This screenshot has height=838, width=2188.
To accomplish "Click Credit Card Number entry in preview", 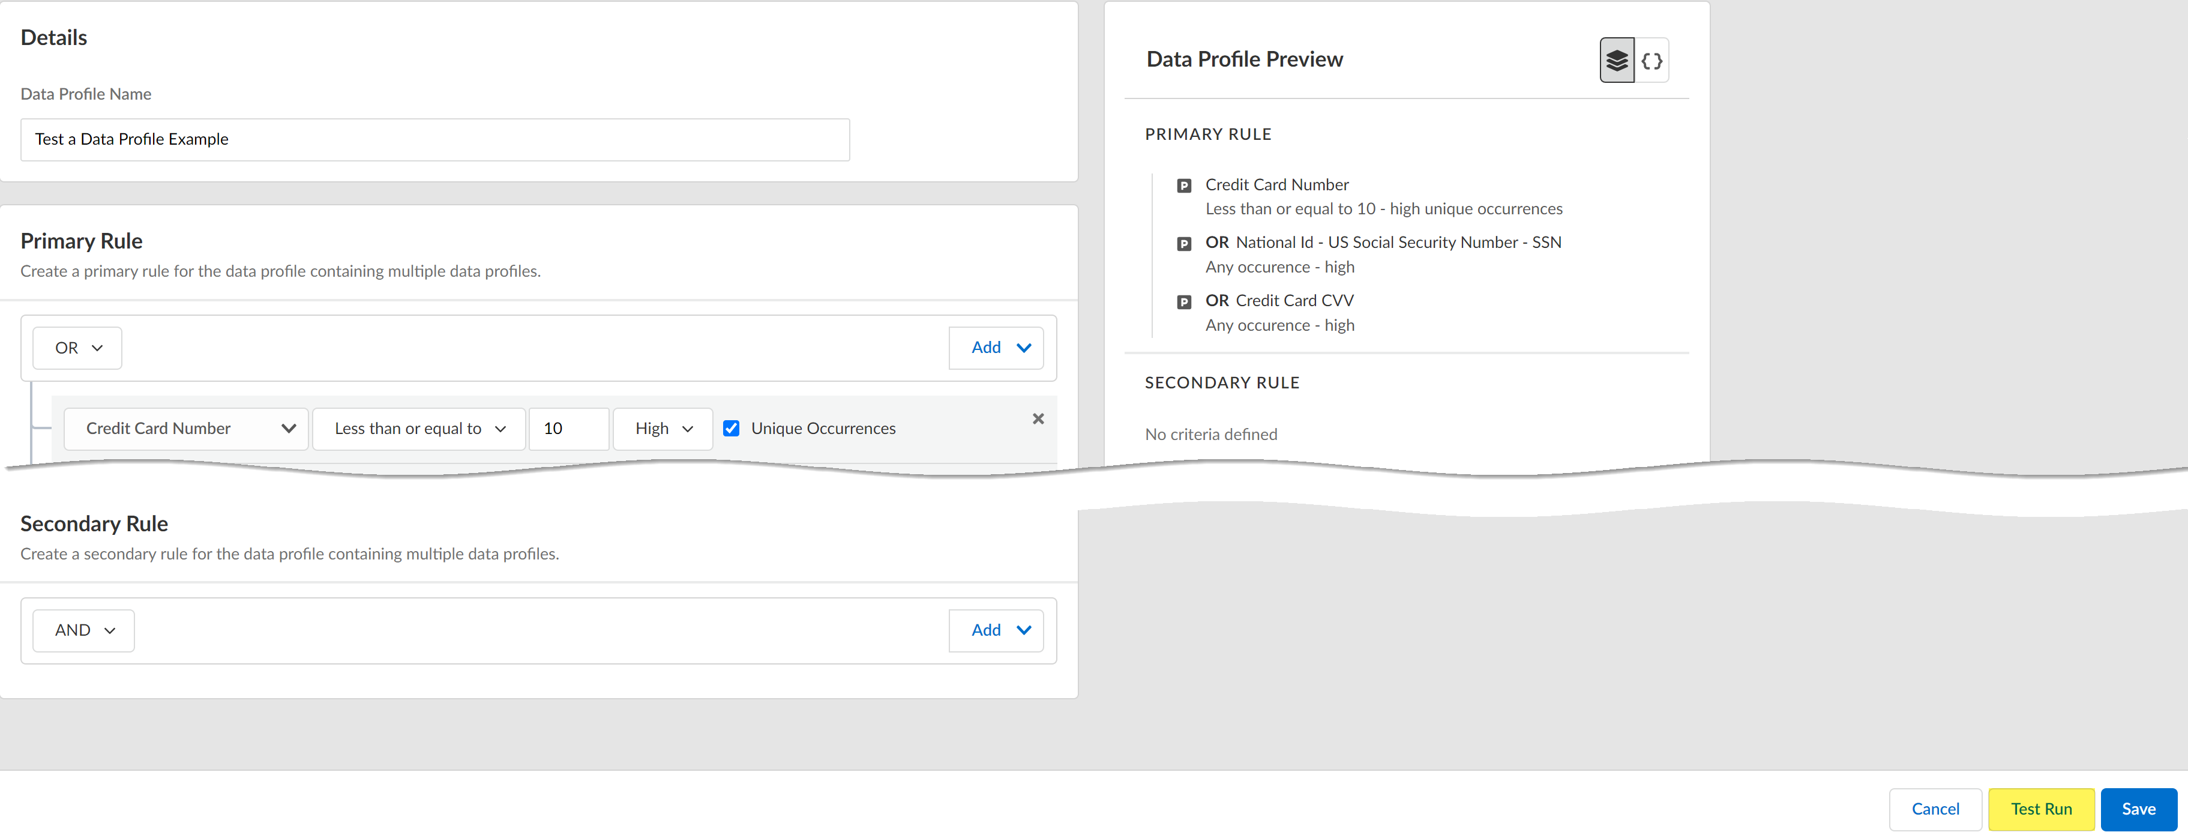I will 1276,184.
